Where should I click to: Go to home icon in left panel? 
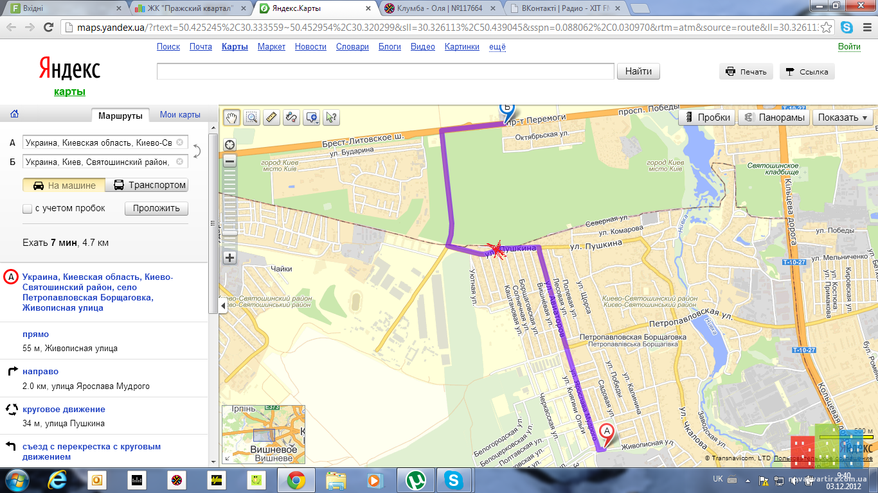14,114
